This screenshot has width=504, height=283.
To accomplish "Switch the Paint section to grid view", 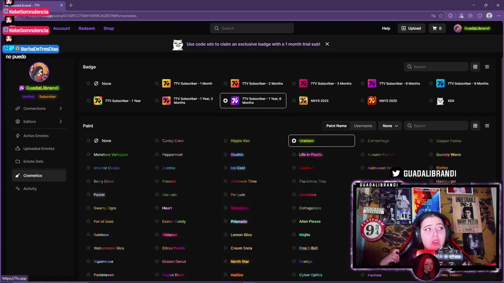I will click(x=475, y=126).
